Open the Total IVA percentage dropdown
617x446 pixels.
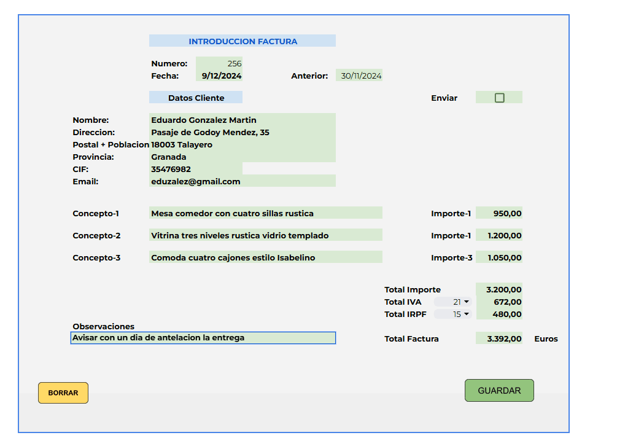tap(453, 302)
